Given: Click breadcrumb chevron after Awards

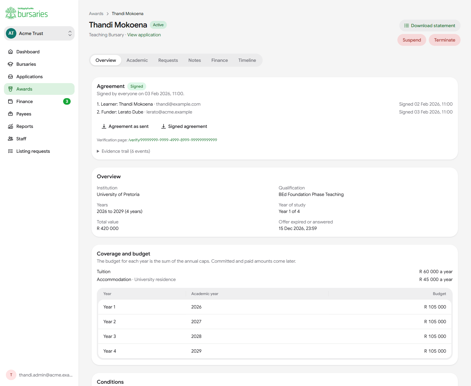Looking at the screenshot, I should 108,14.
